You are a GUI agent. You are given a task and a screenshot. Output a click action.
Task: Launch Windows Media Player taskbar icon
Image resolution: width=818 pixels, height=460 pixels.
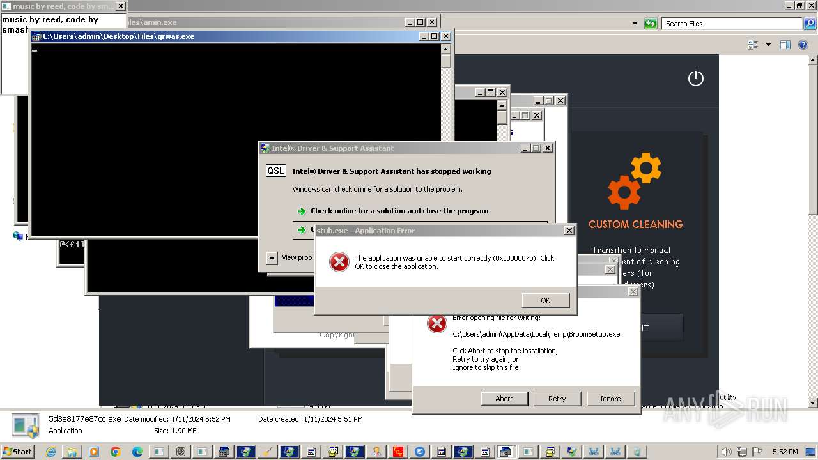coord(94,452)
